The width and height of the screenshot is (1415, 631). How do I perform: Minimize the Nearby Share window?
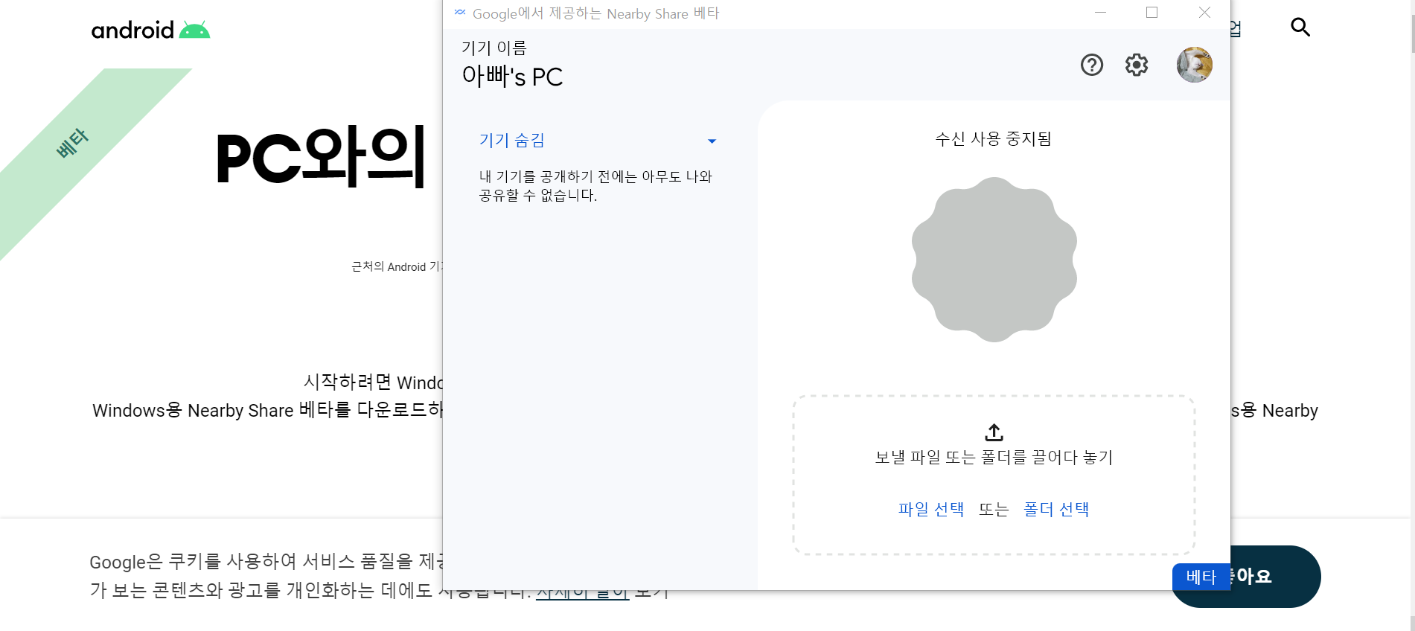[1100, 13]
